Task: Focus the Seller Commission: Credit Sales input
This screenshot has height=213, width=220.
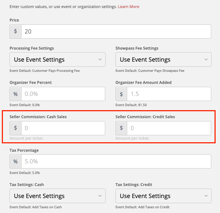Action: (x=169, y=128)
